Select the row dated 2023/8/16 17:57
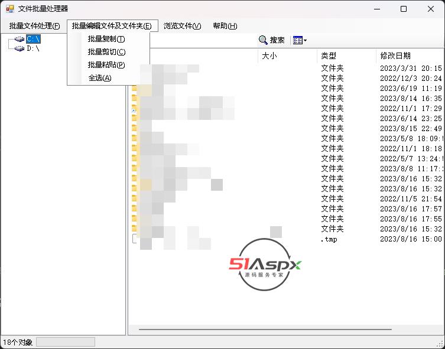The image size is (445, 349). click(287, 209)
